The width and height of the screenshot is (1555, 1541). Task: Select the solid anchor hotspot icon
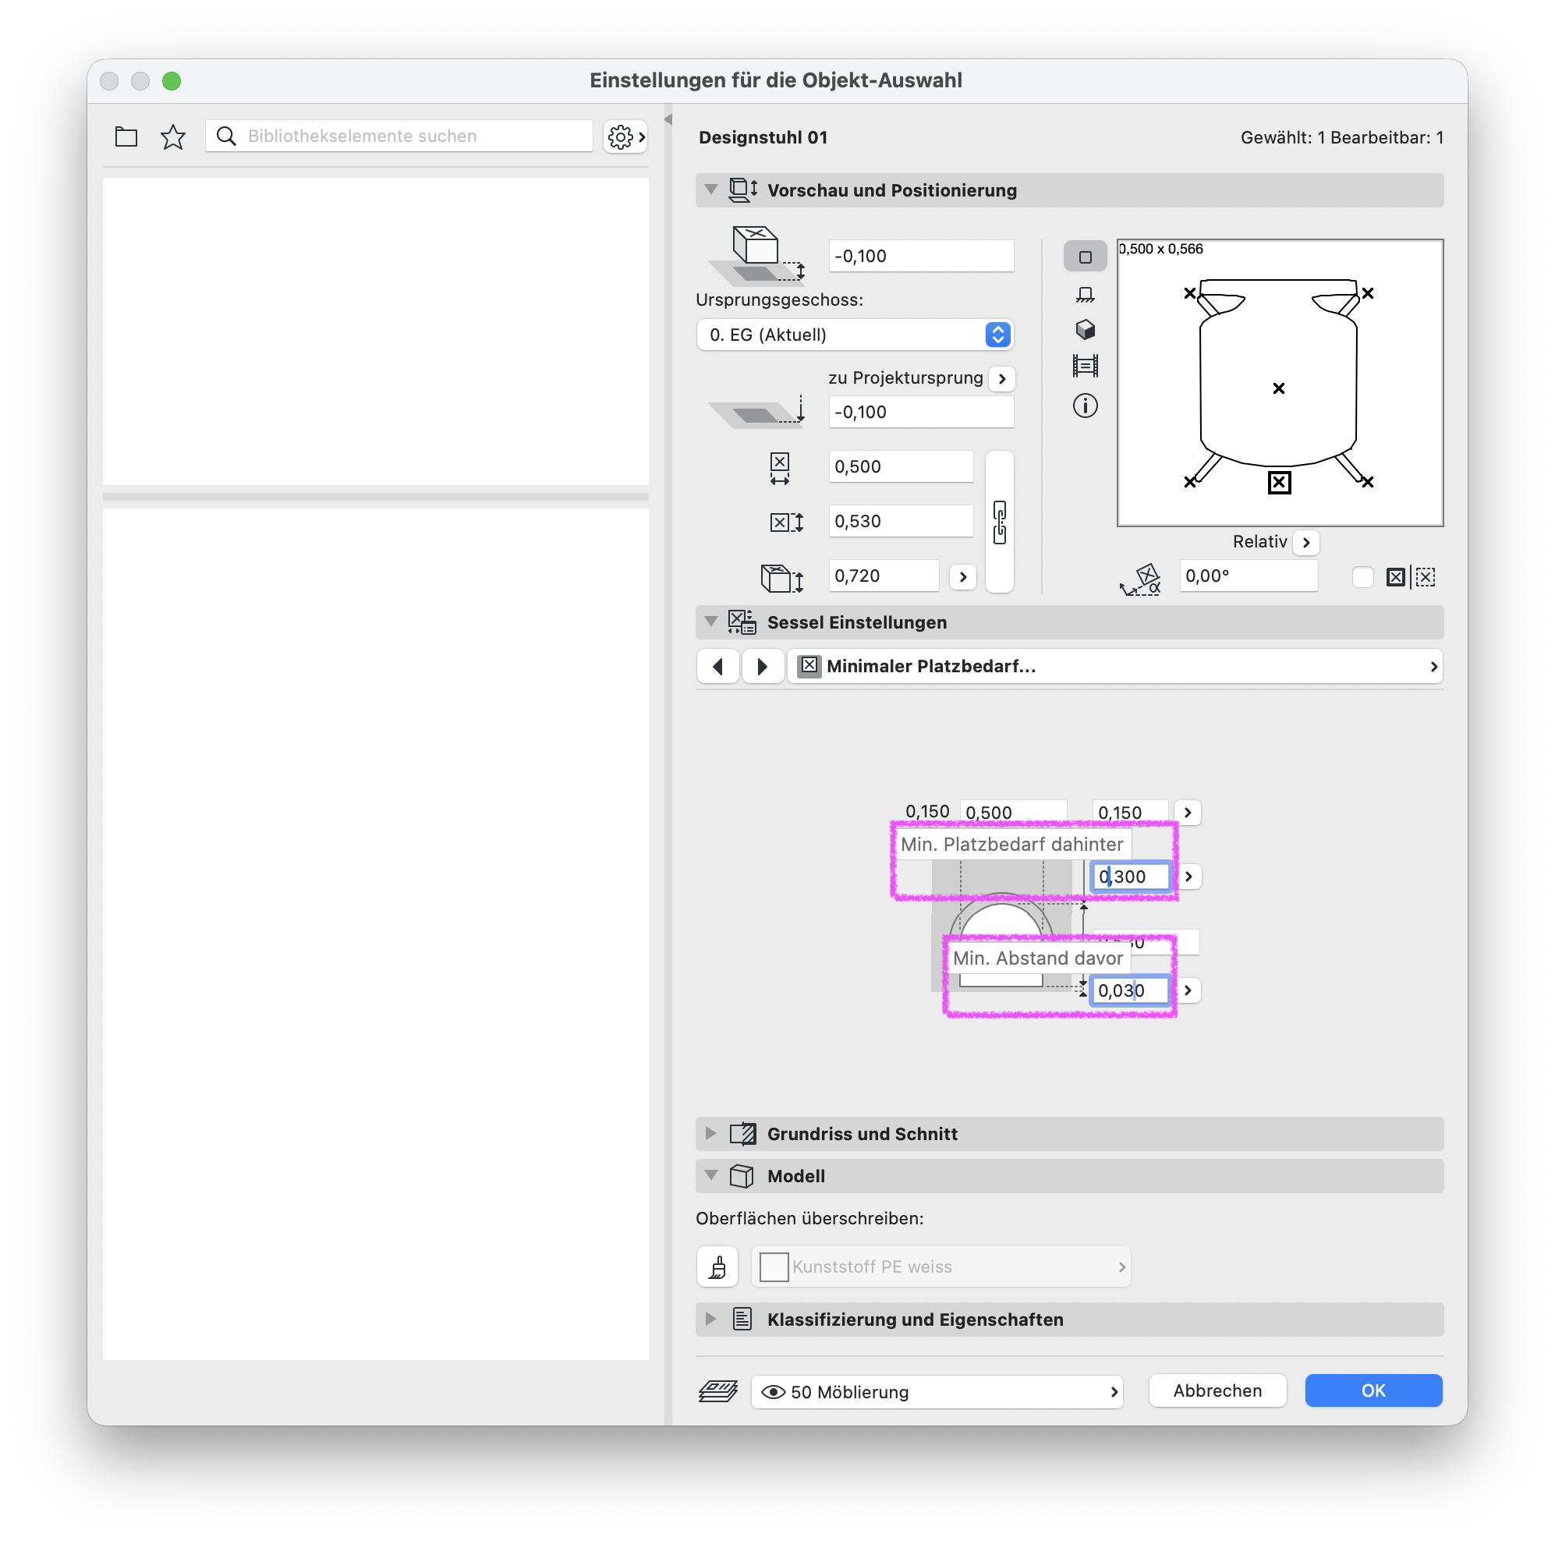click(x=1396, y=577)
